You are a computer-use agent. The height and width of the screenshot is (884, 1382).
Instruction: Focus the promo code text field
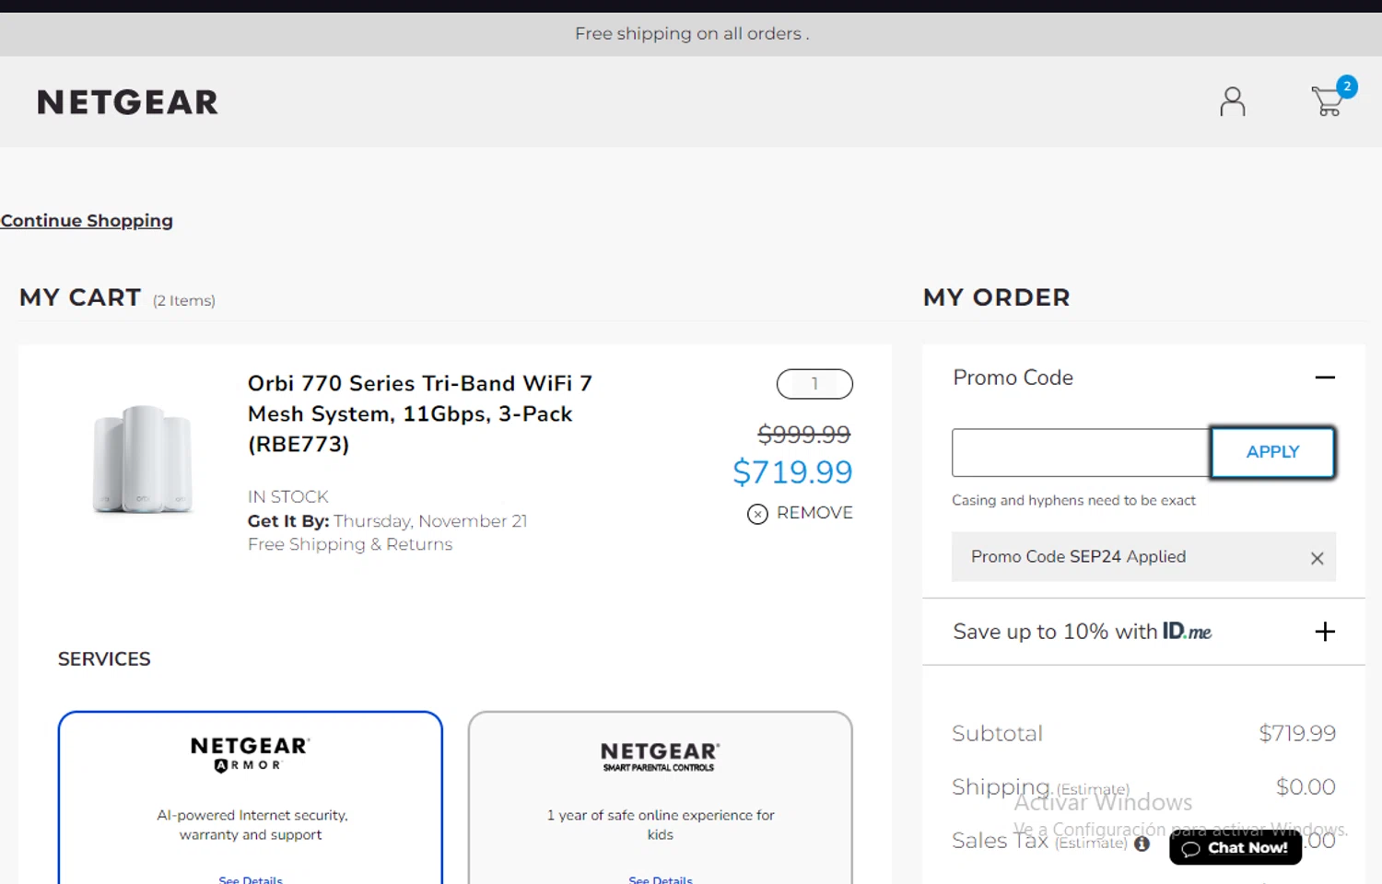(1081, 453)
